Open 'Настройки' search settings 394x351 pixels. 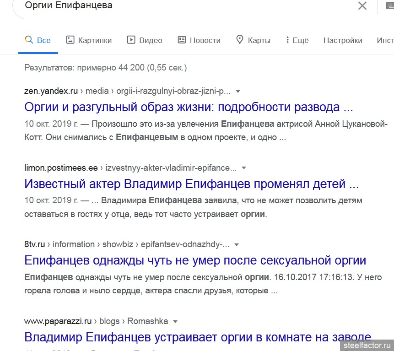(x=343, y=40)
